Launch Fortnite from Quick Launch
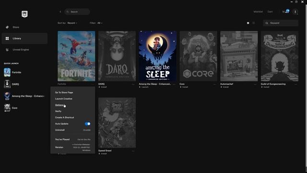Viewport: 307px width, 173px height. click(x=7, y=73)
